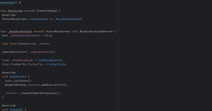Click the 'with' keyword
This screenshot has width=212, height=111.
[75, 32]
